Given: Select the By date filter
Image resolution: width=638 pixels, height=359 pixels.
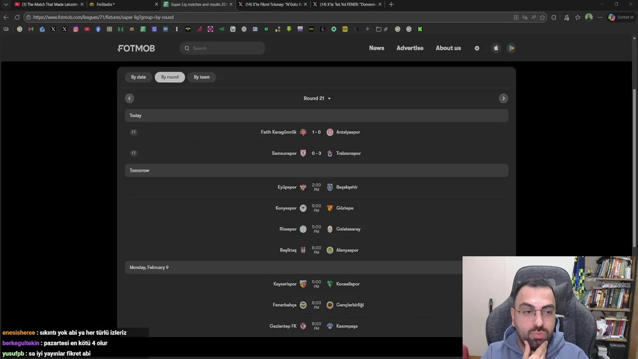Looking at the screenshot, I should click(139, 77).
